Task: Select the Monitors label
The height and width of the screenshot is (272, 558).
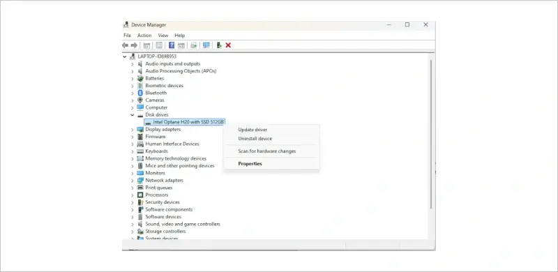Action: pos(155,173)
